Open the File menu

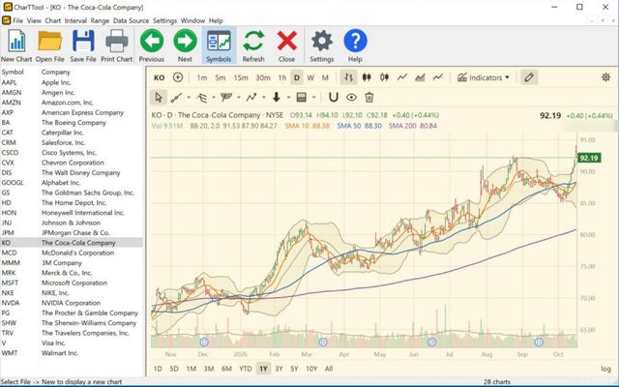[17, 20]
